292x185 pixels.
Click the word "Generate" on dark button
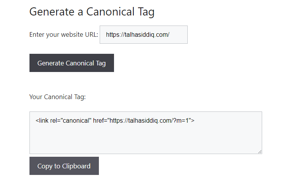point(50,63)
